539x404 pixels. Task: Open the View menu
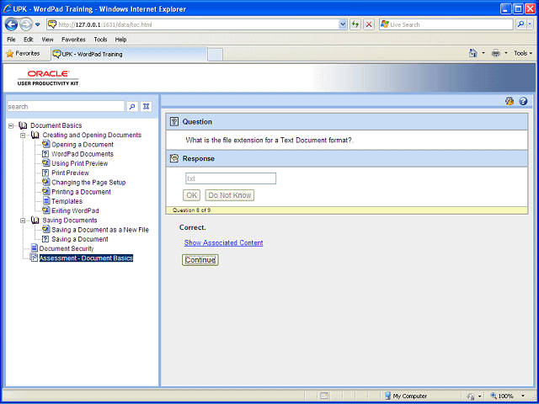pos(47,40)
